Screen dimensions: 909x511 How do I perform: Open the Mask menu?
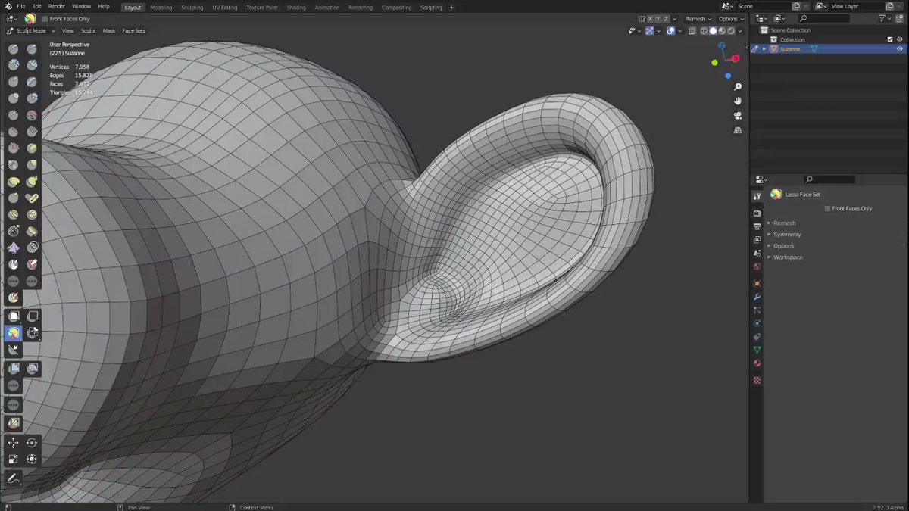point(109,31)
